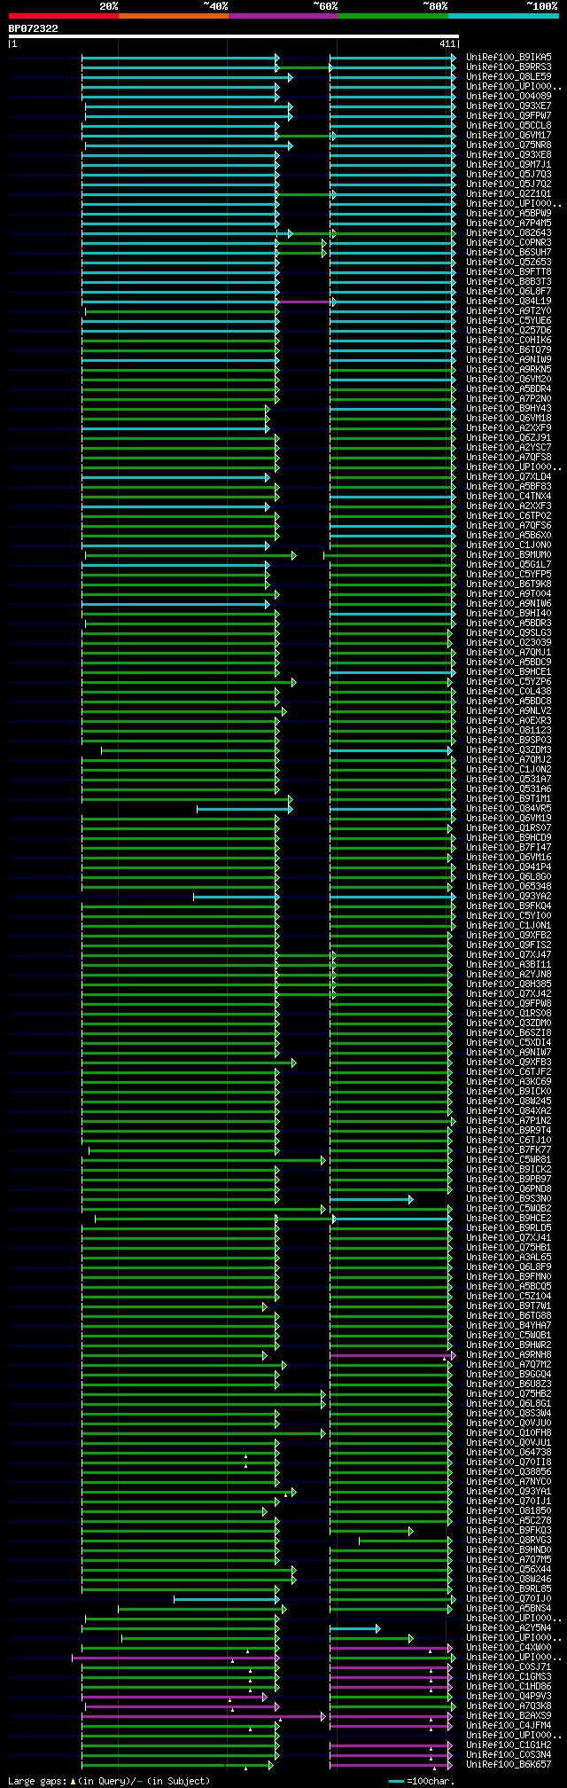Select hit UniRef100_Q4P9V3
This screenshot has width=567, height=1788.
coord(509,1696)
